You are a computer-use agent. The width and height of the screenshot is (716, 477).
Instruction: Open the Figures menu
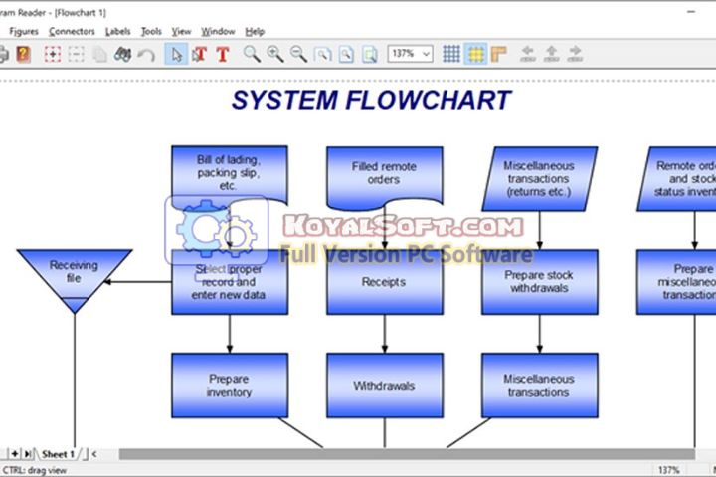(24, 32)
